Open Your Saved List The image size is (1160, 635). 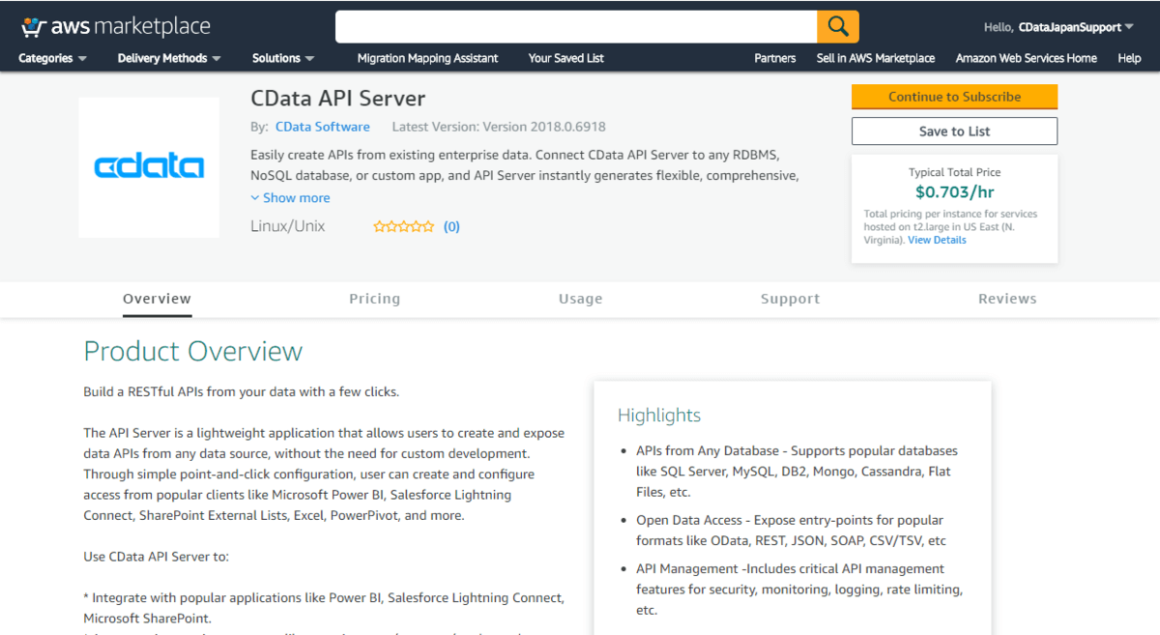point(565,58)
